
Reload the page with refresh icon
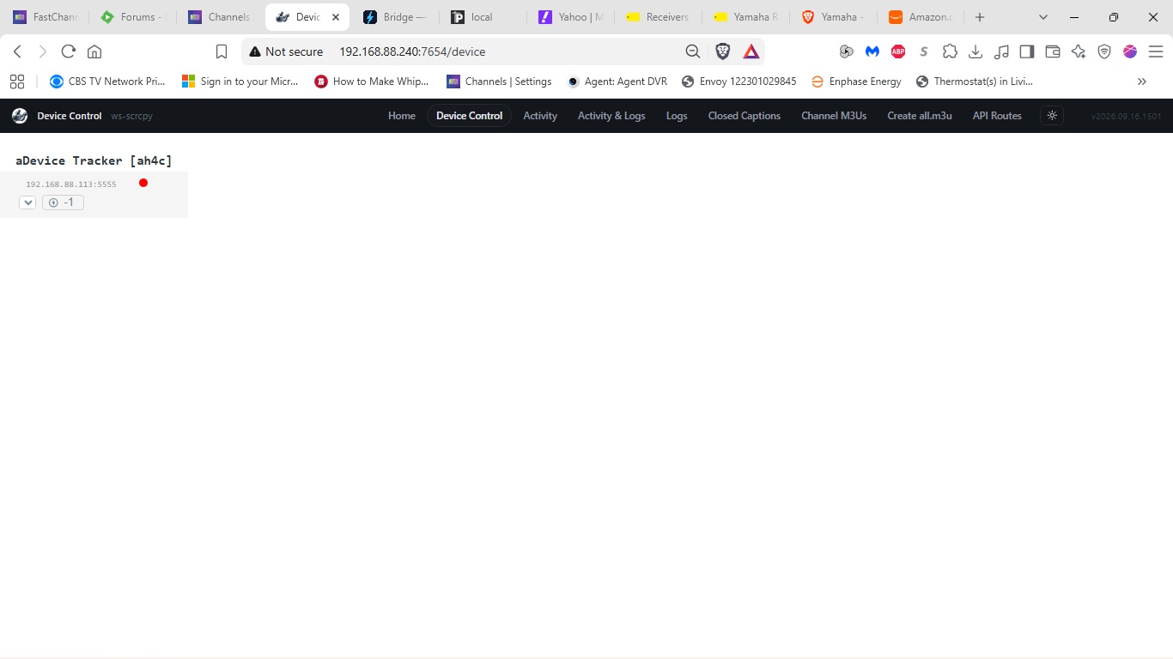[x=69, y=51]
